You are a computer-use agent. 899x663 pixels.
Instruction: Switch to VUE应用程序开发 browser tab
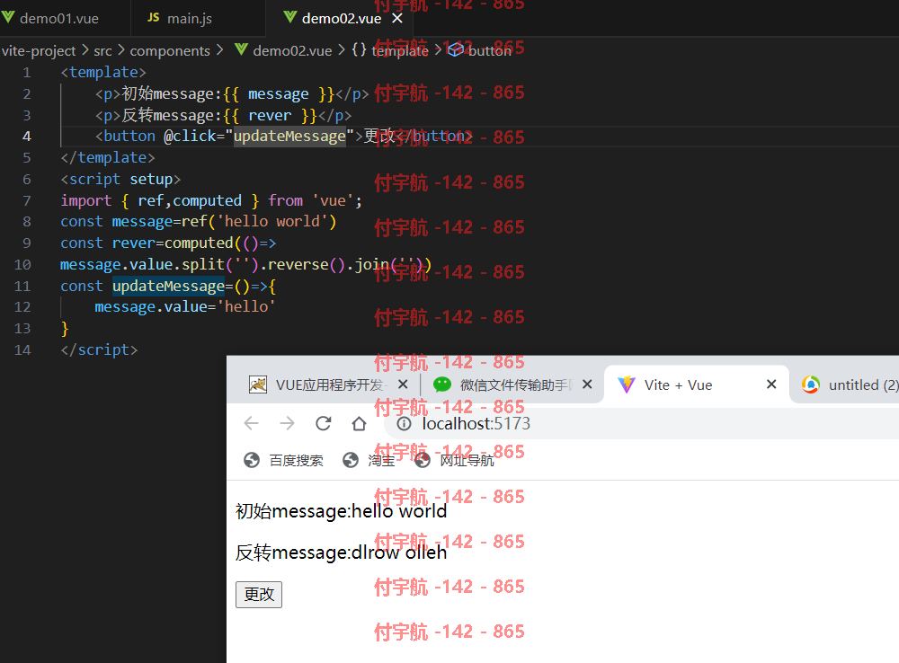click(x=328, y=385)
